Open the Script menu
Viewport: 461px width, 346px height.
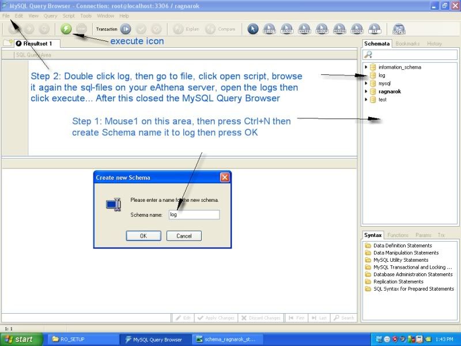69,16
